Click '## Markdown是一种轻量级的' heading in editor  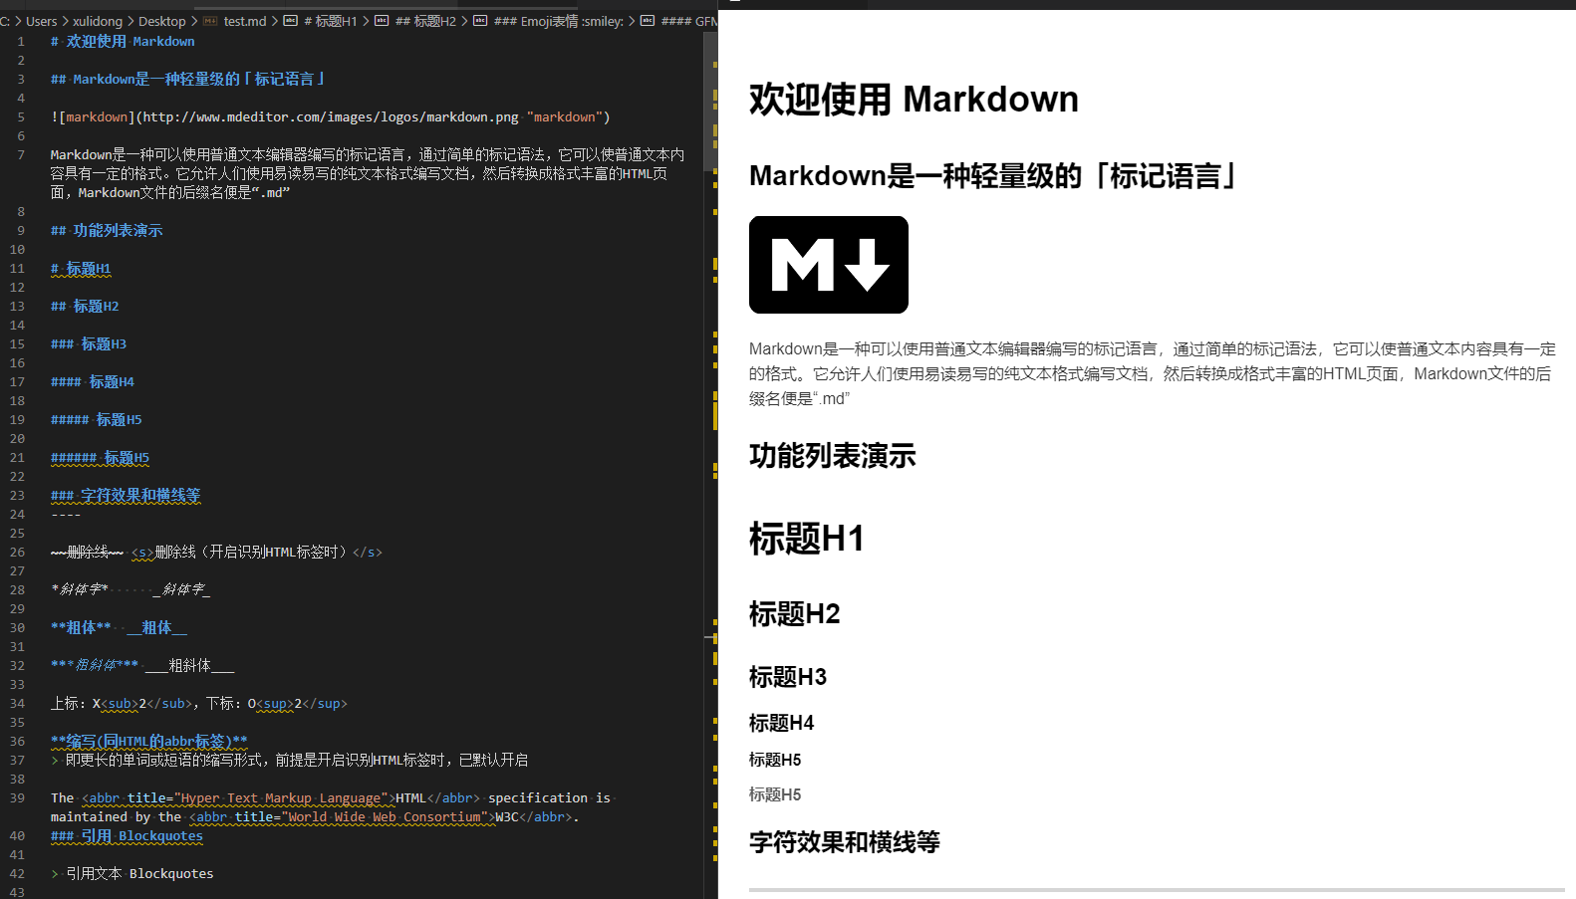[188, 79]
